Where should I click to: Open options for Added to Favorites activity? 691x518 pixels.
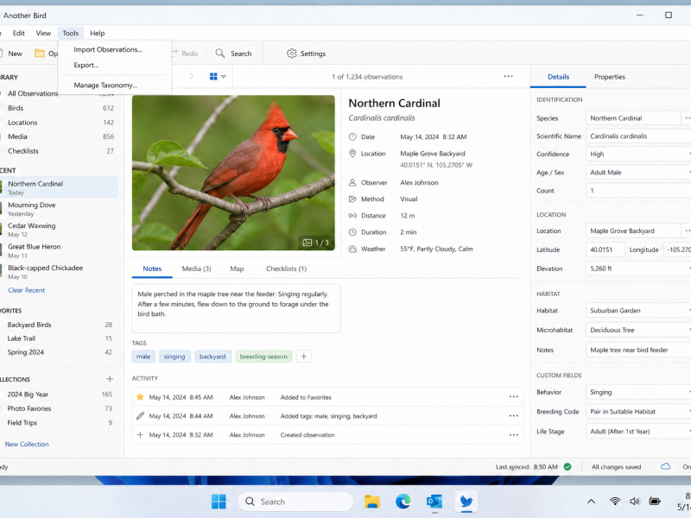point(513,397)
